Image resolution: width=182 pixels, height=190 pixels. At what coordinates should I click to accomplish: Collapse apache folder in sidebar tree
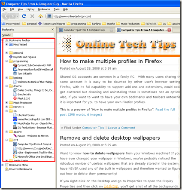[6, 132]
